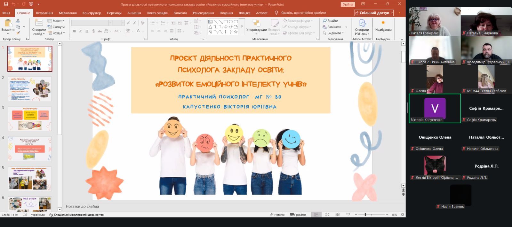Open the Вставлення ribbon tab

[44, 13]
